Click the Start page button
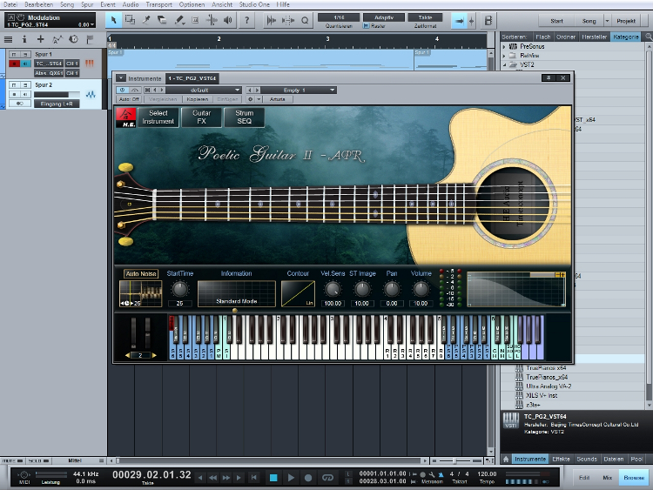Screen dimensions: 653x490 [x=556, y=20]
